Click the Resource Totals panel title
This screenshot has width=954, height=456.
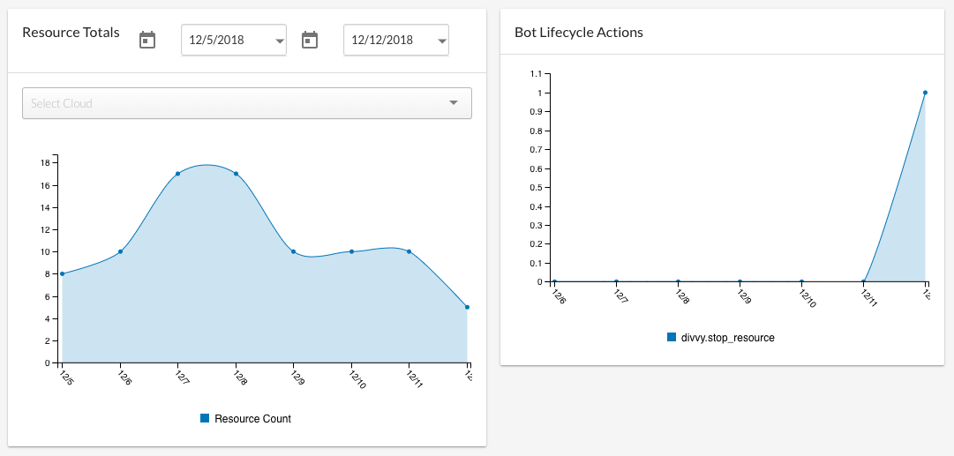point(71,33)
